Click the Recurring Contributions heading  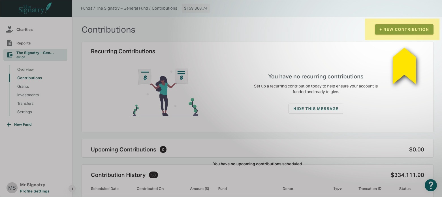pos(123,51)
